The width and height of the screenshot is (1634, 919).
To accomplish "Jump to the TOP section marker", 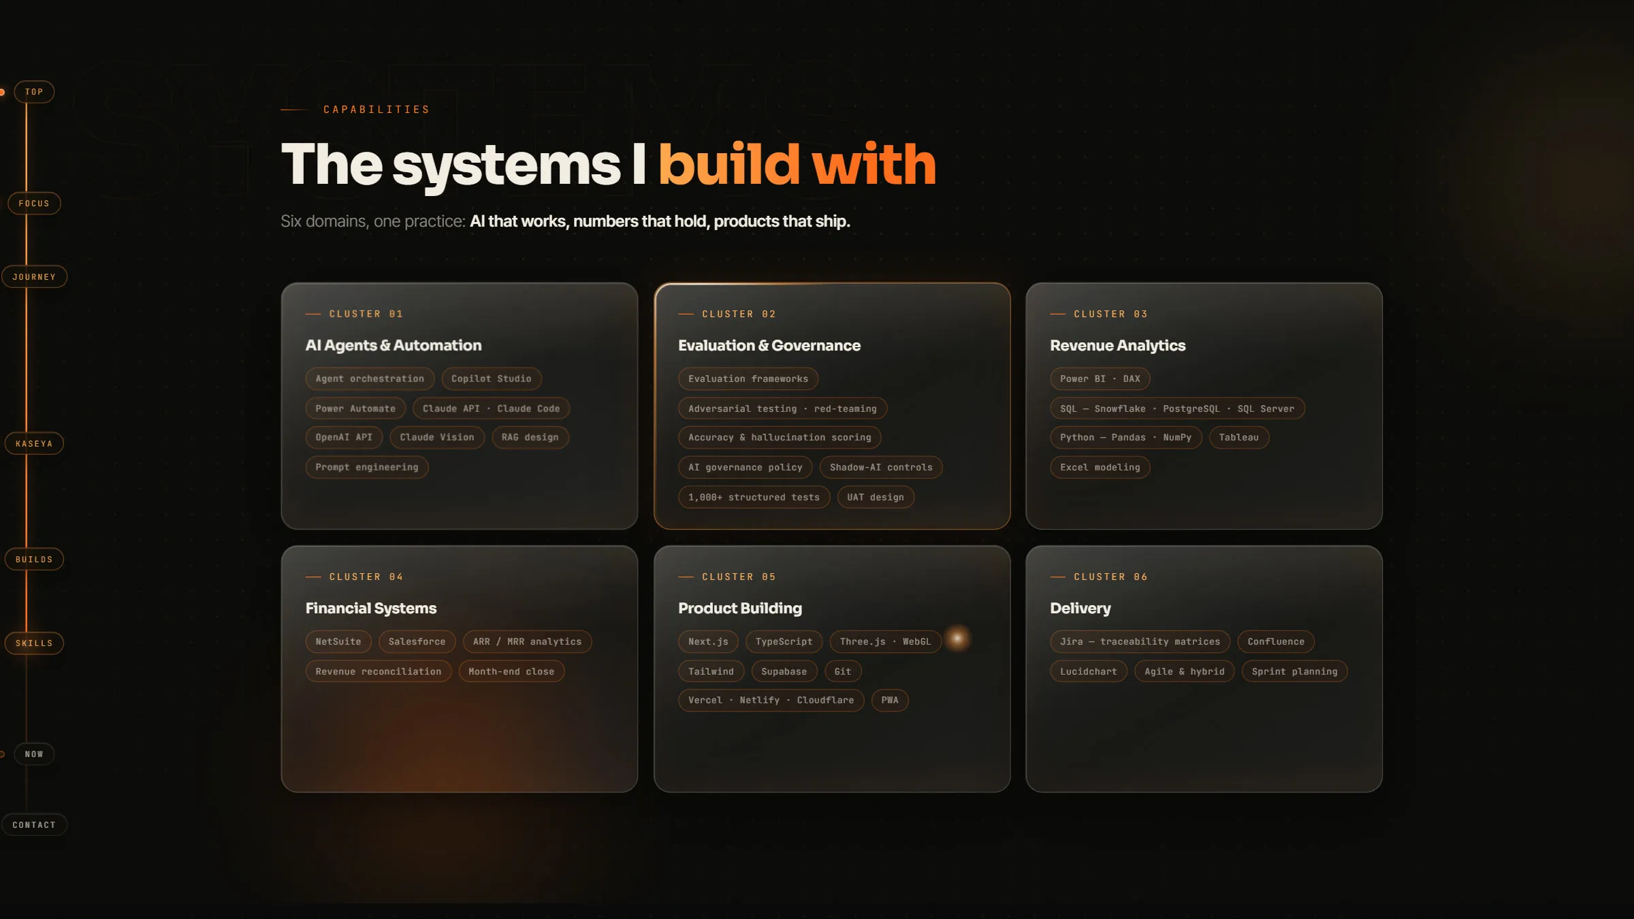I will [34, 92].
